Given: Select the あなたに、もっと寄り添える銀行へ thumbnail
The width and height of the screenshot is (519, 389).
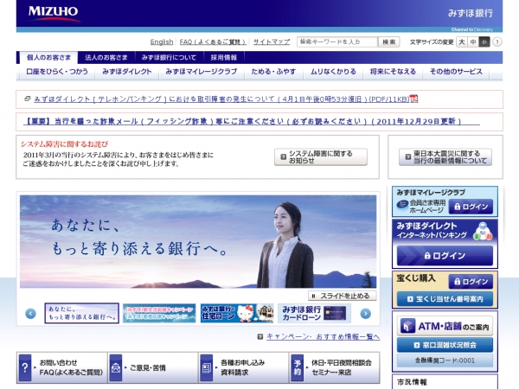Looking at the screenshot, I should (x=82, y=313).
